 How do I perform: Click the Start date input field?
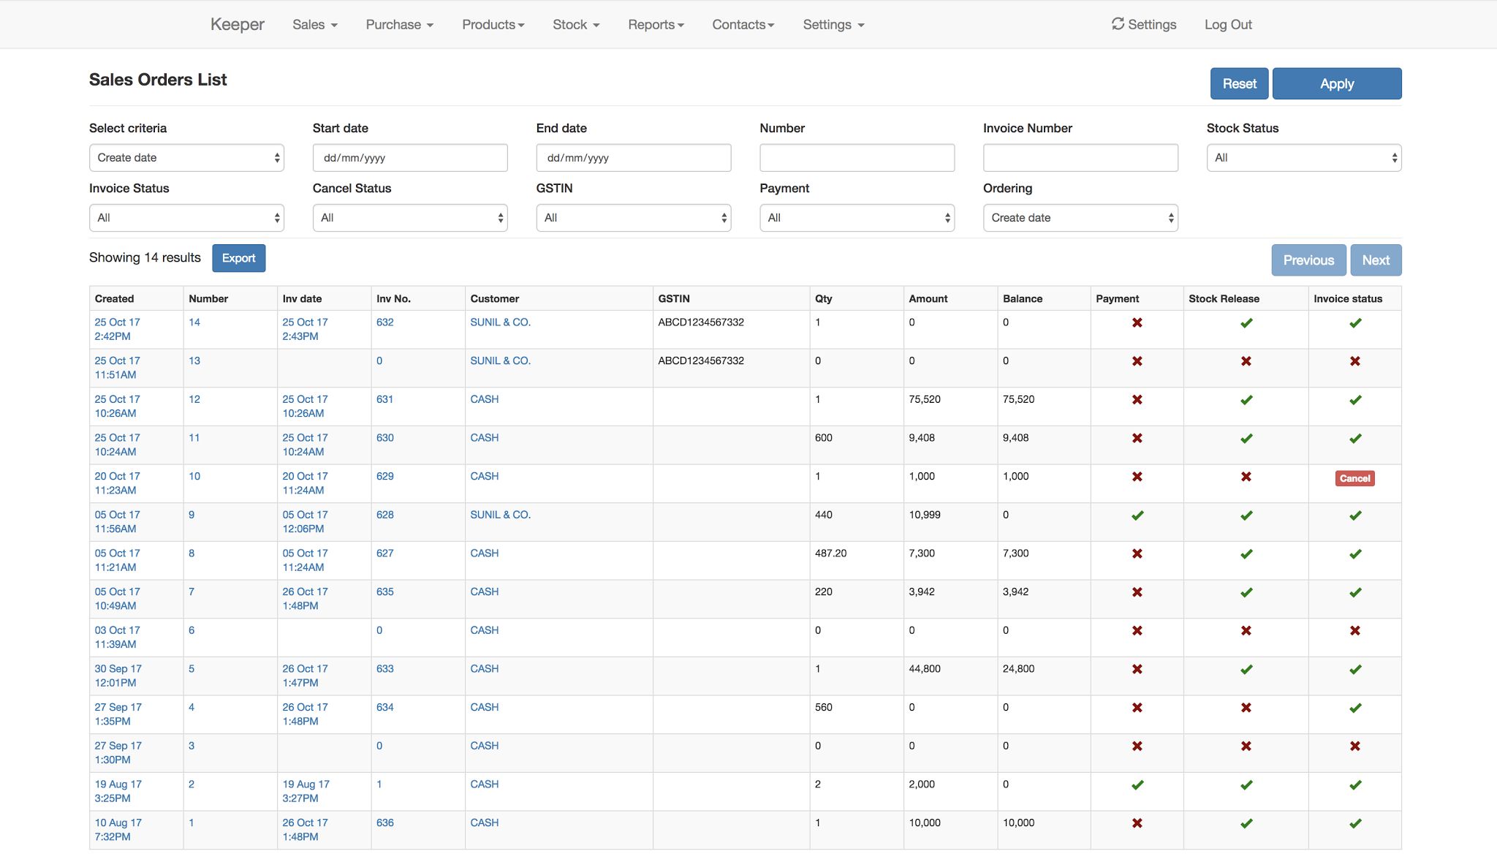[410, 157]
